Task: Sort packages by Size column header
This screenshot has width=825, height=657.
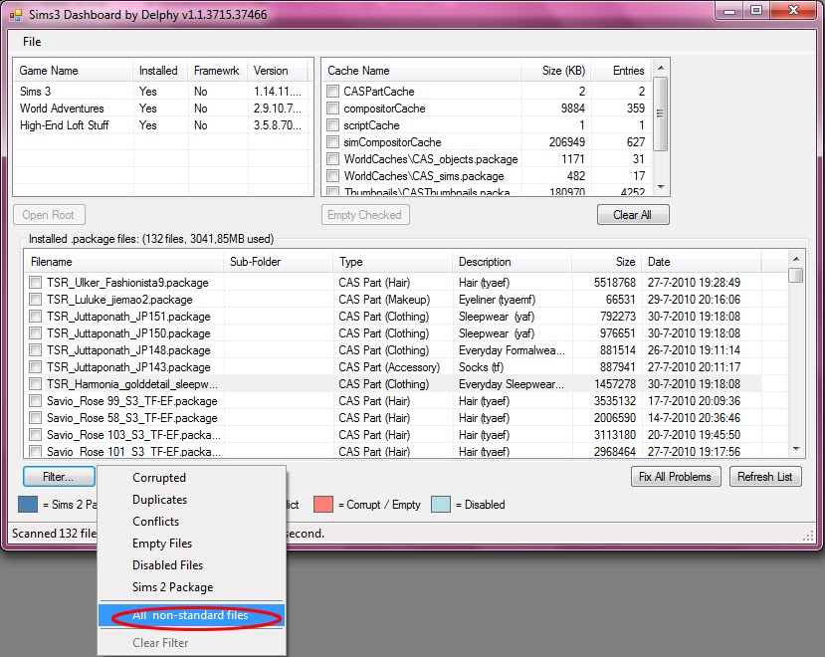Action: coord(606,262)
